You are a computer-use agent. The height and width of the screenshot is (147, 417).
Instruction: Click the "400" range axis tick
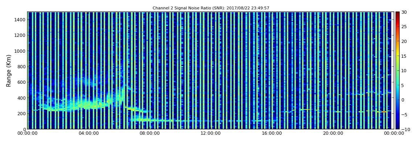pyautogui.click(x=21, y=98)
